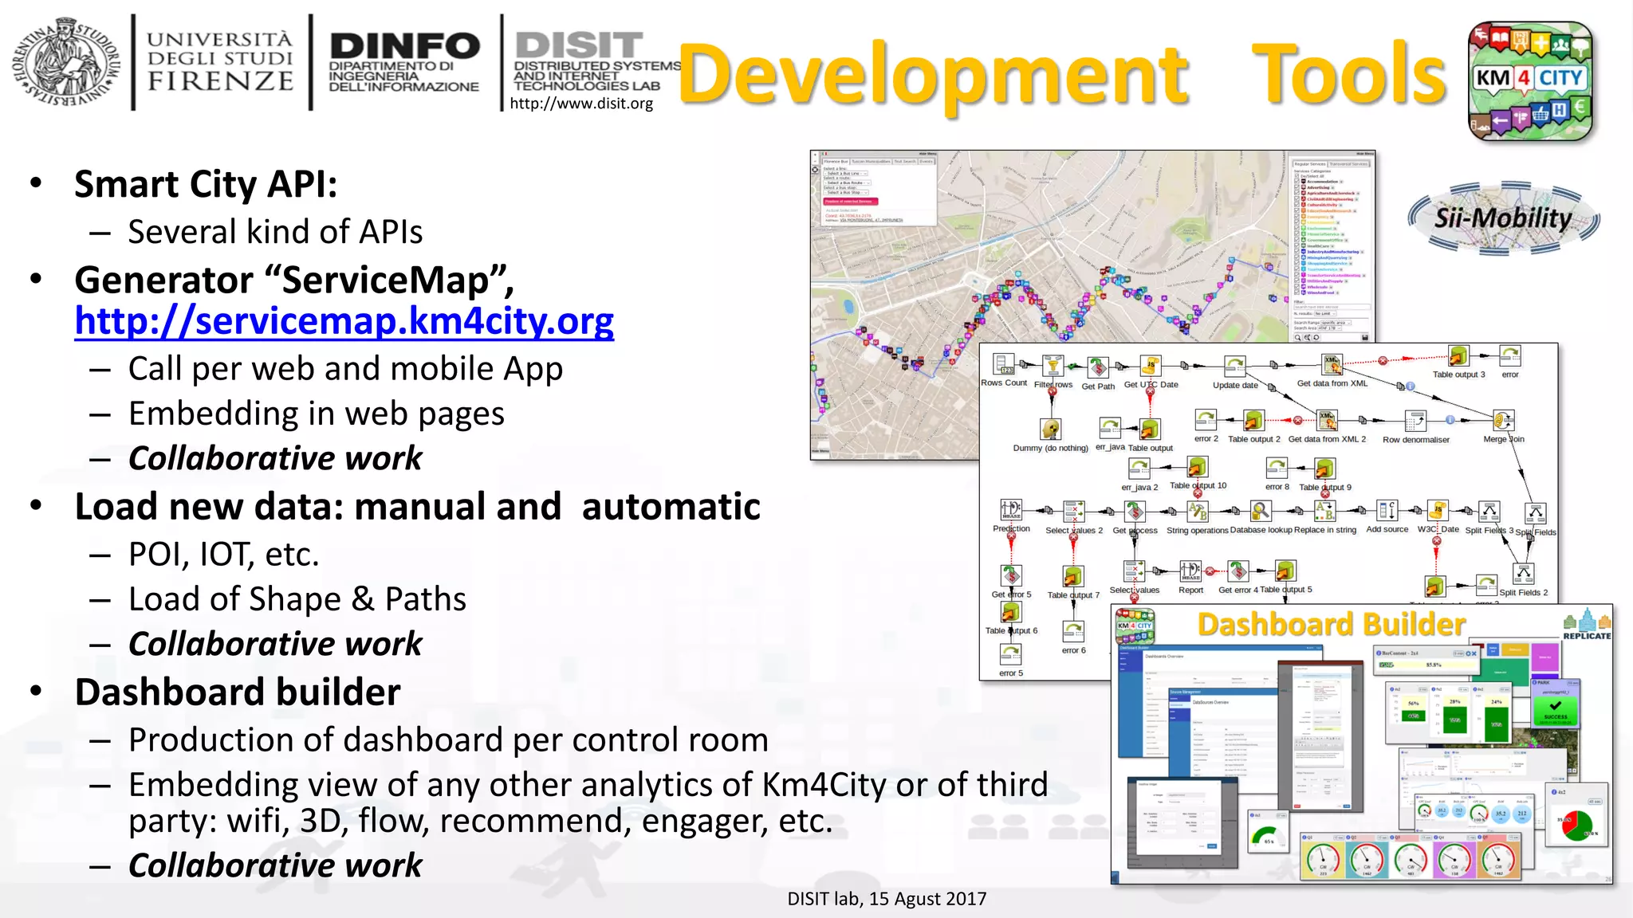Switch to the Transversal Services tab
Image resolution: width=1633 pixels, height=918 pixels.
pos(1349,163)
